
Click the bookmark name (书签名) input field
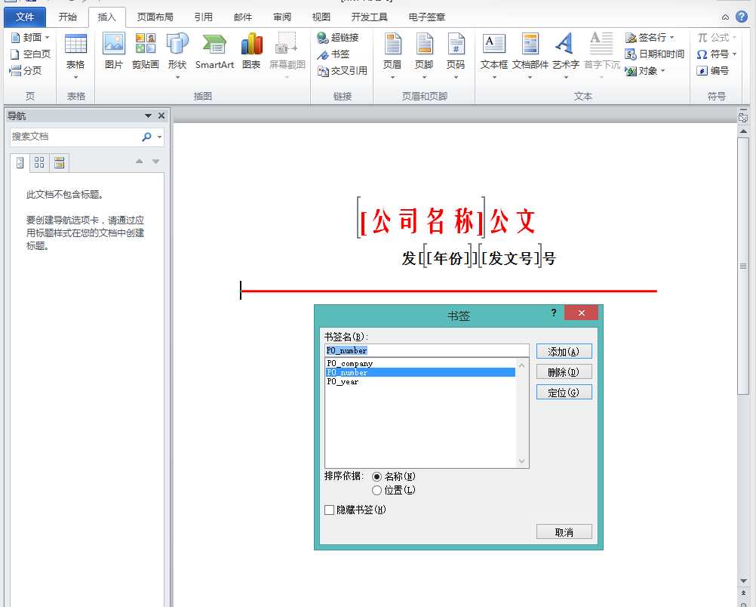pos(427,351)
